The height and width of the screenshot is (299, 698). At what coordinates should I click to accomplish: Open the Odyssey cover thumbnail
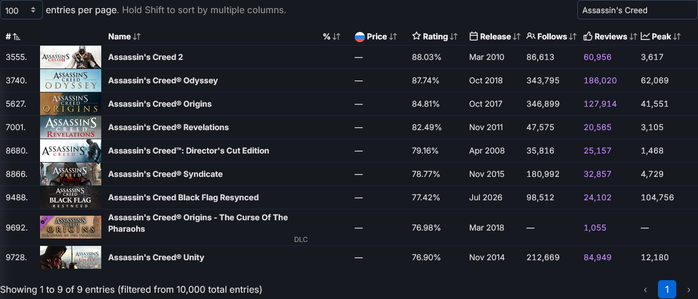(x=70, y=80)
